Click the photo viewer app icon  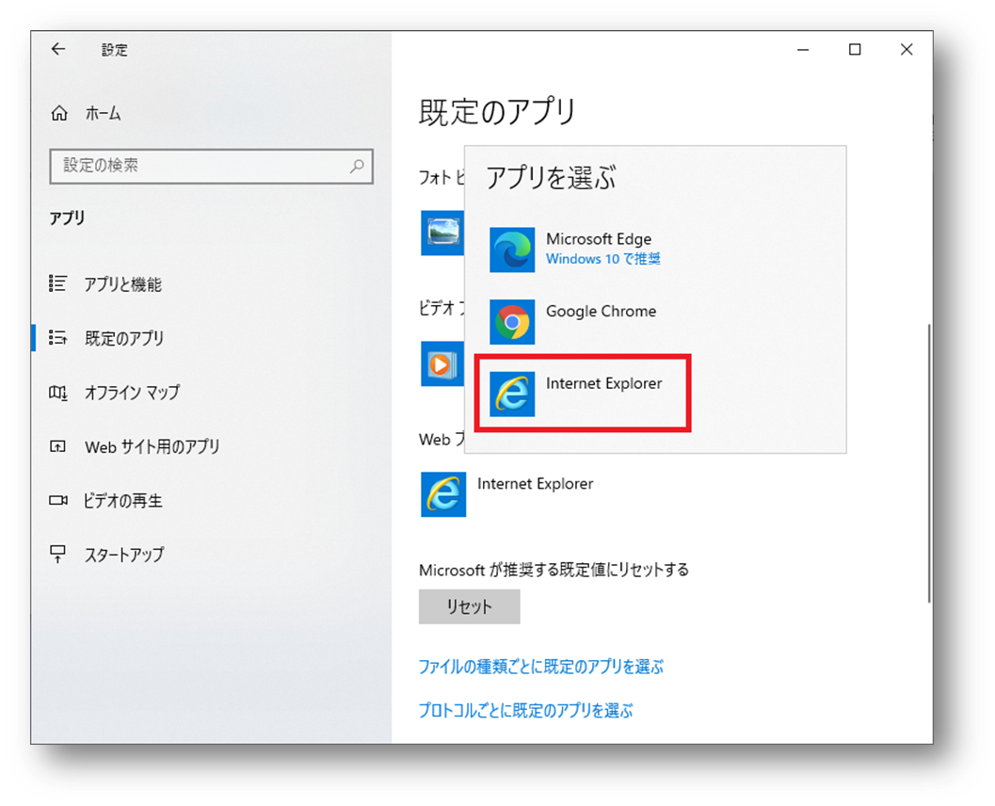click(x=442, y=233)
